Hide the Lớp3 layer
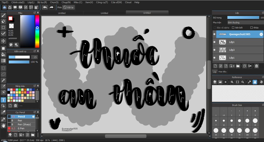264x142 pixels. click(x=214, y=50)
